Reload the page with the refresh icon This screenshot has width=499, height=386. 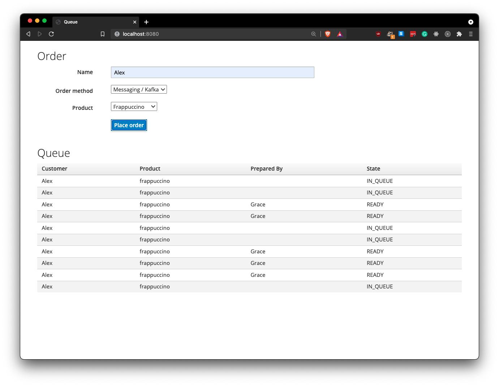(x=51, y=34)
